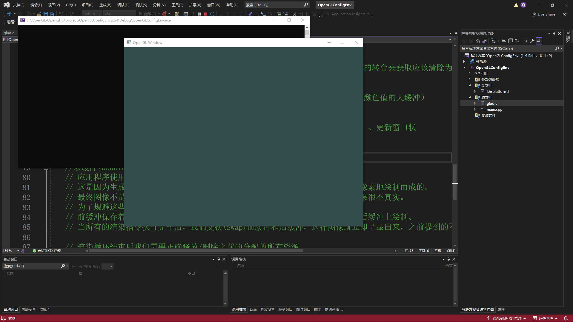Image resolution: width=573 pixels, height=322 pixels.
Task: Restart the debug session icon
Action: click(213, 14)
